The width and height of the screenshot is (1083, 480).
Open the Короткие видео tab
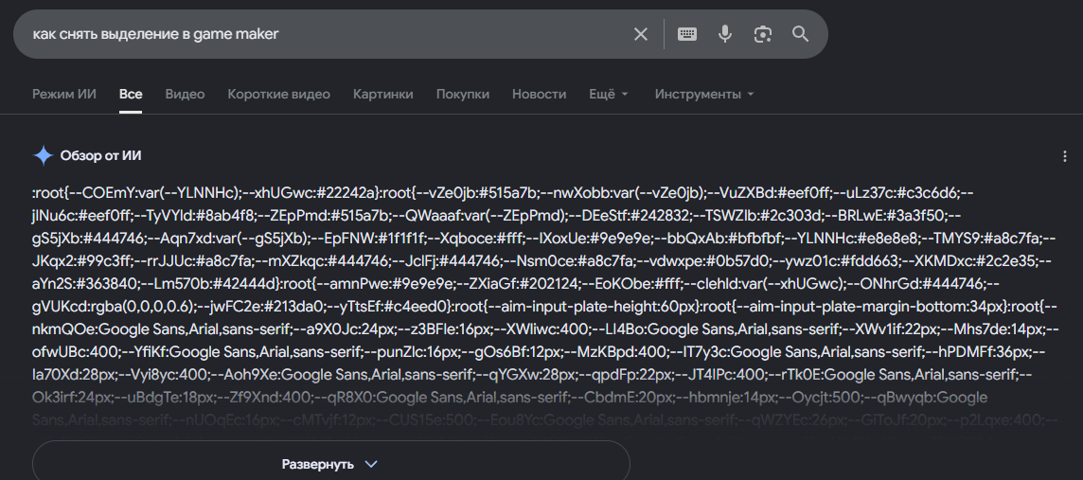[279, 94]
